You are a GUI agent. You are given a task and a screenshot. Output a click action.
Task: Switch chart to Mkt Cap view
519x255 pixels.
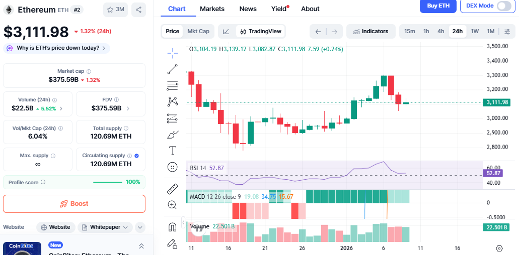pos(198,31)
